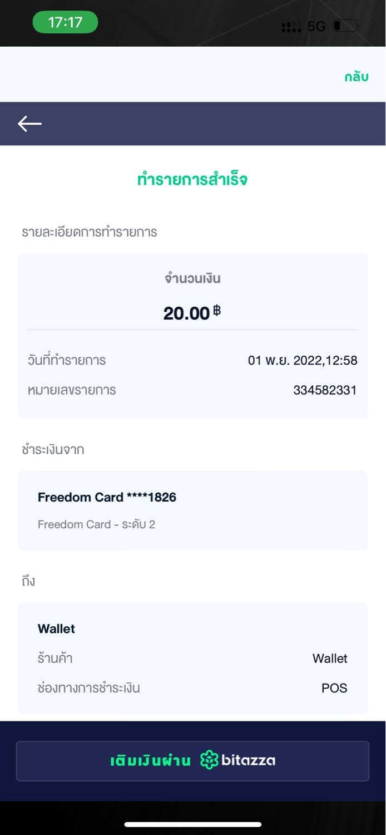Screen dimensions: 386x835
Task: Tap the home indicator bar at bottom
Action: (193, 824)
